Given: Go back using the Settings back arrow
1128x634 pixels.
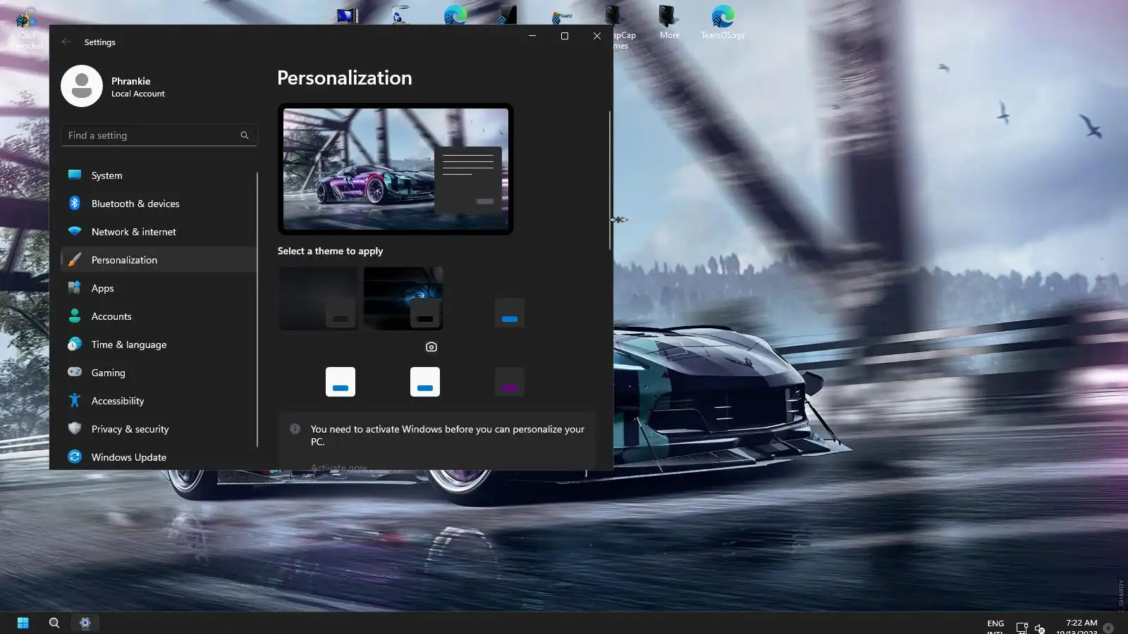Looking at the screenshot, I should [x=66, y=42].
